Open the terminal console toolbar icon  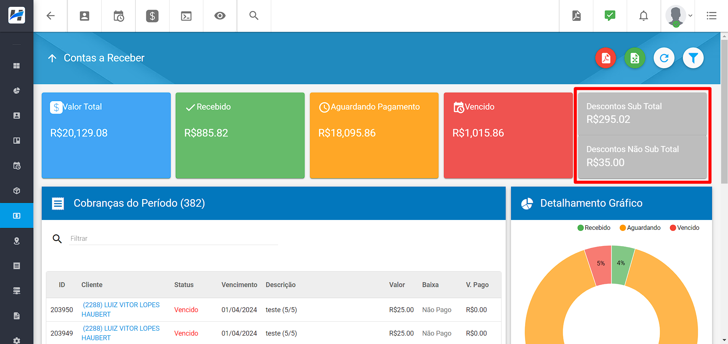click(x=186, y=16)
